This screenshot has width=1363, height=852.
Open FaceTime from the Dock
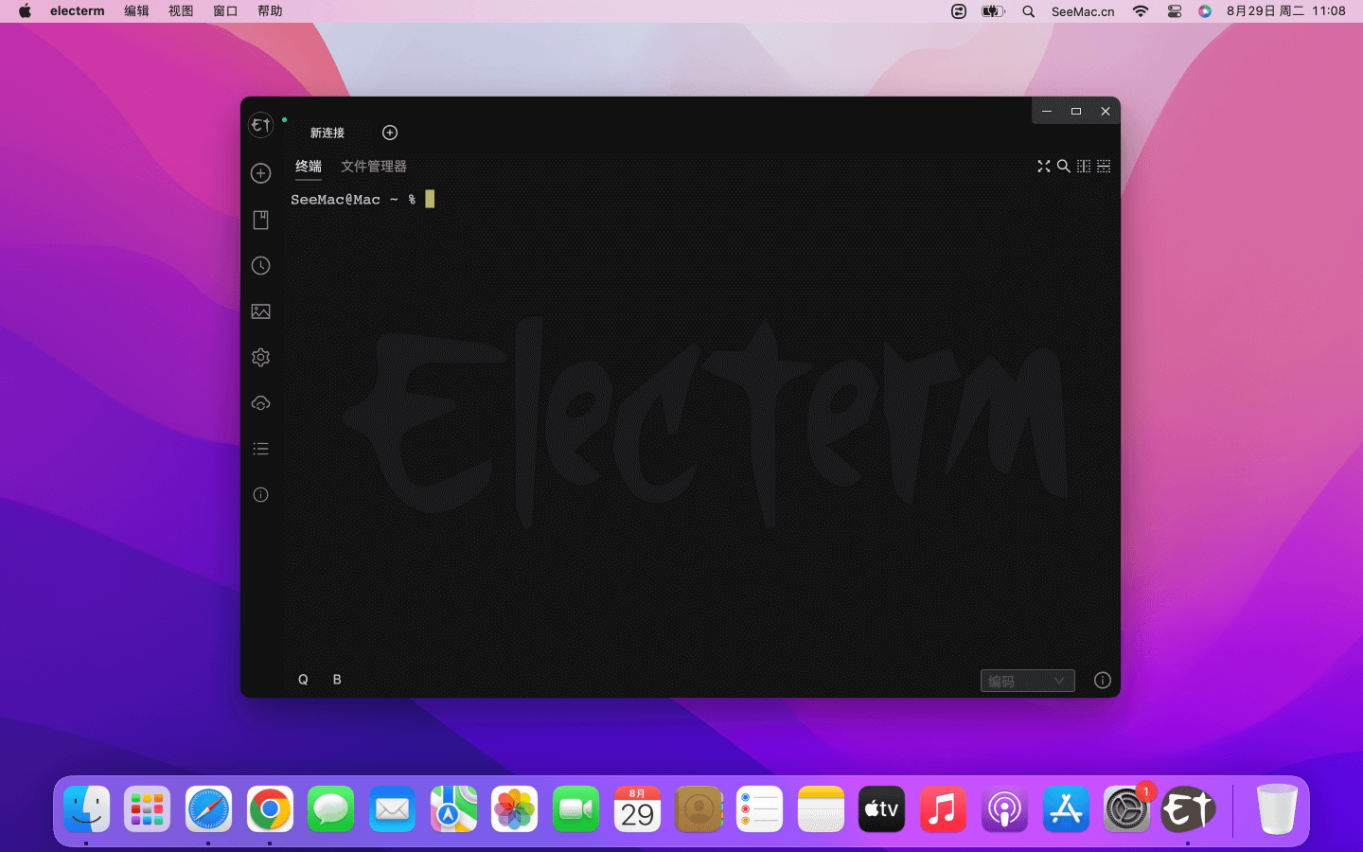tap(575, 809)
